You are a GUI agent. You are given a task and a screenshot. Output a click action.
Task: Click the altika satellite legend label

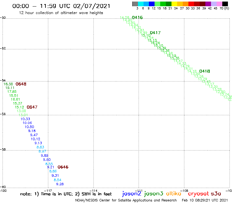click(173, 193)
